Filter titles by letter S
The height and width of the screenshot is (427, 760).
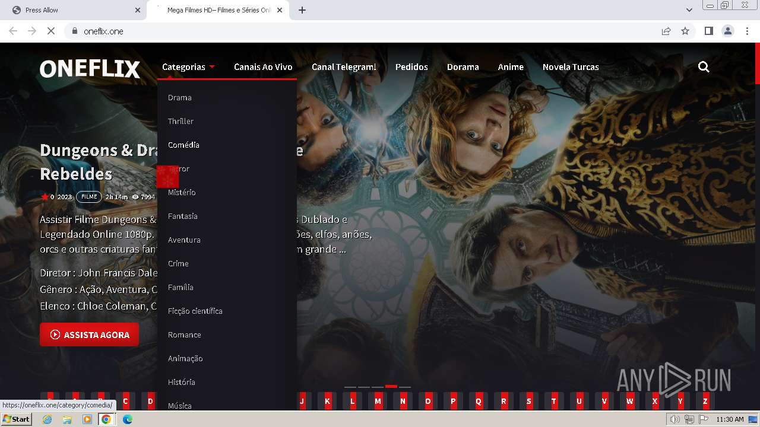coord(528,401)
